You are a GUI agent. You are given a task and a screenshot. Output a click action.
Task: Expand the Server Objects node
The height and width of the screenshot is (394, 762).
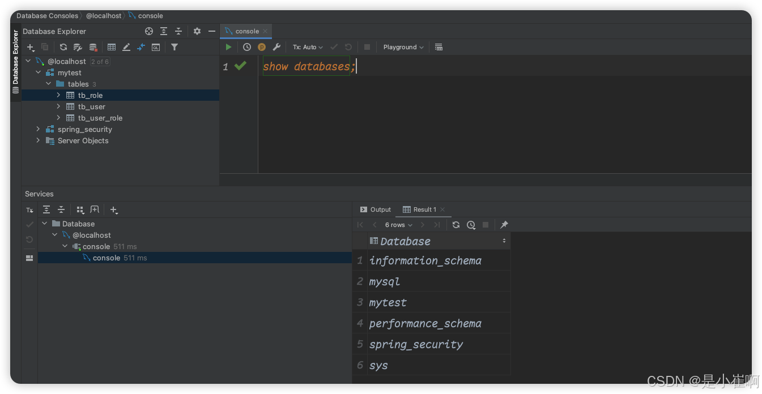point(39,140)
